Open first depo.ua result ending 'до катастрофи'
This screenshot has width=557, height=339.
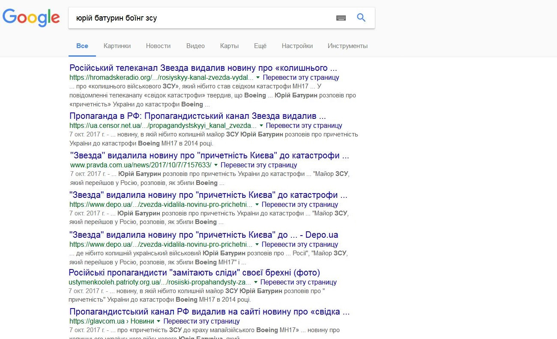pos(208,195)
